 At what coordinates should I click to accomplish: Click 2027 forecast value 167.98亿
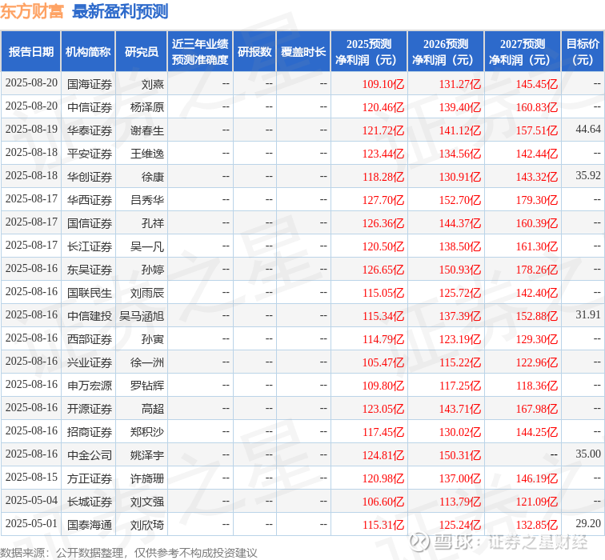coord(537,409)
